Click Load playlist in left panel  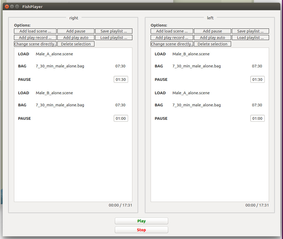[250, 38]
